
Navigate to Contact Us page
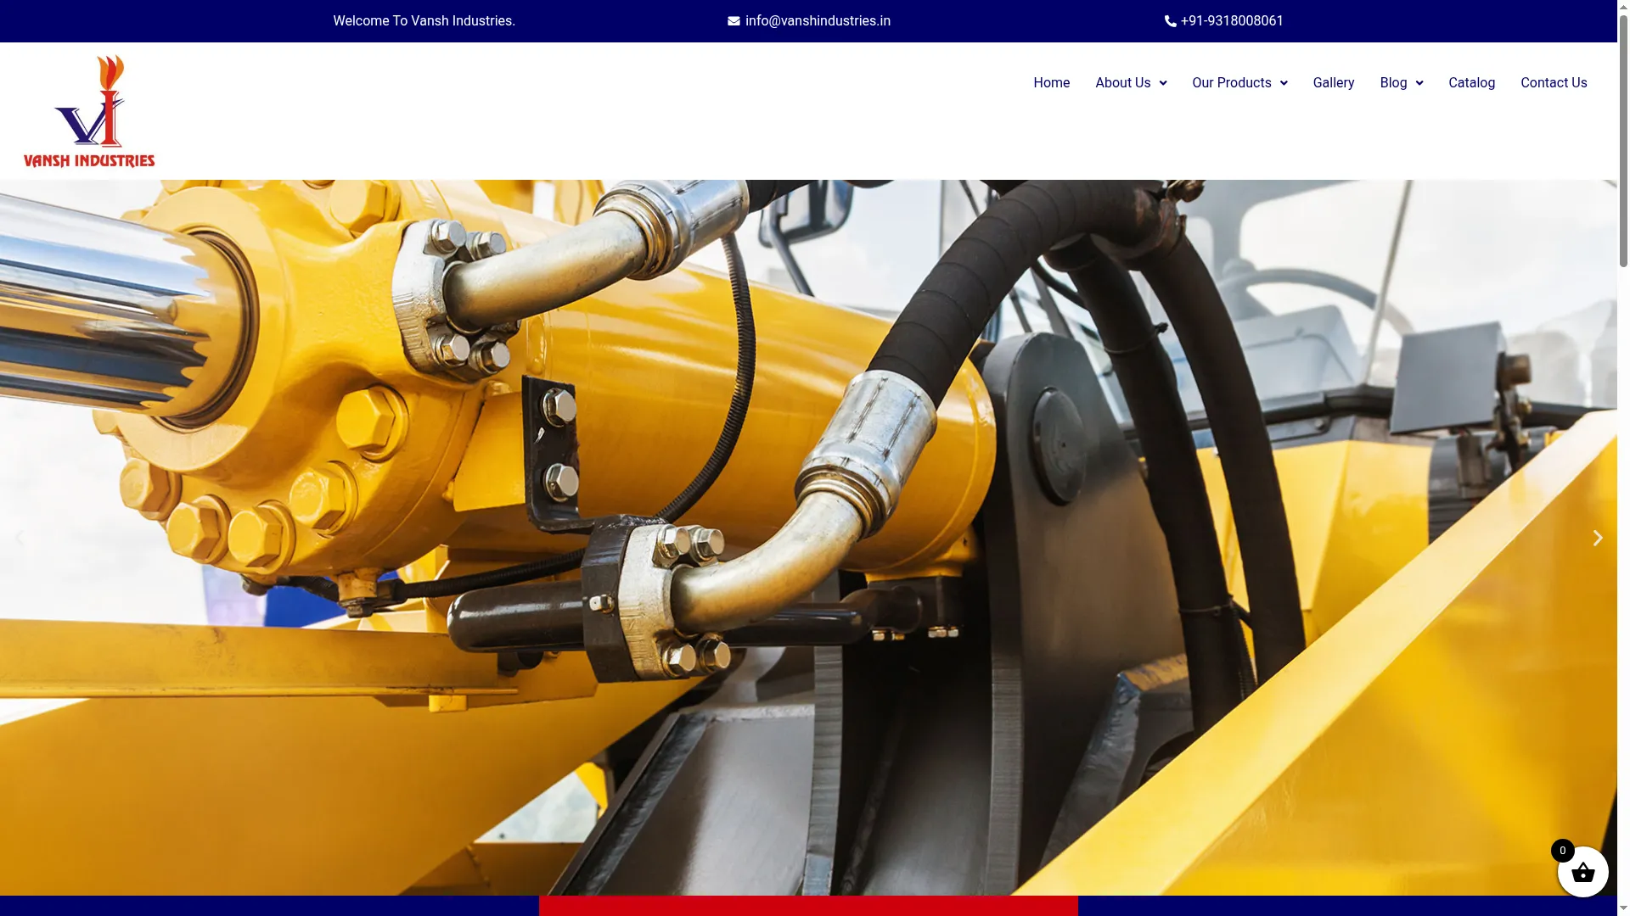[x=1554, y=83]
